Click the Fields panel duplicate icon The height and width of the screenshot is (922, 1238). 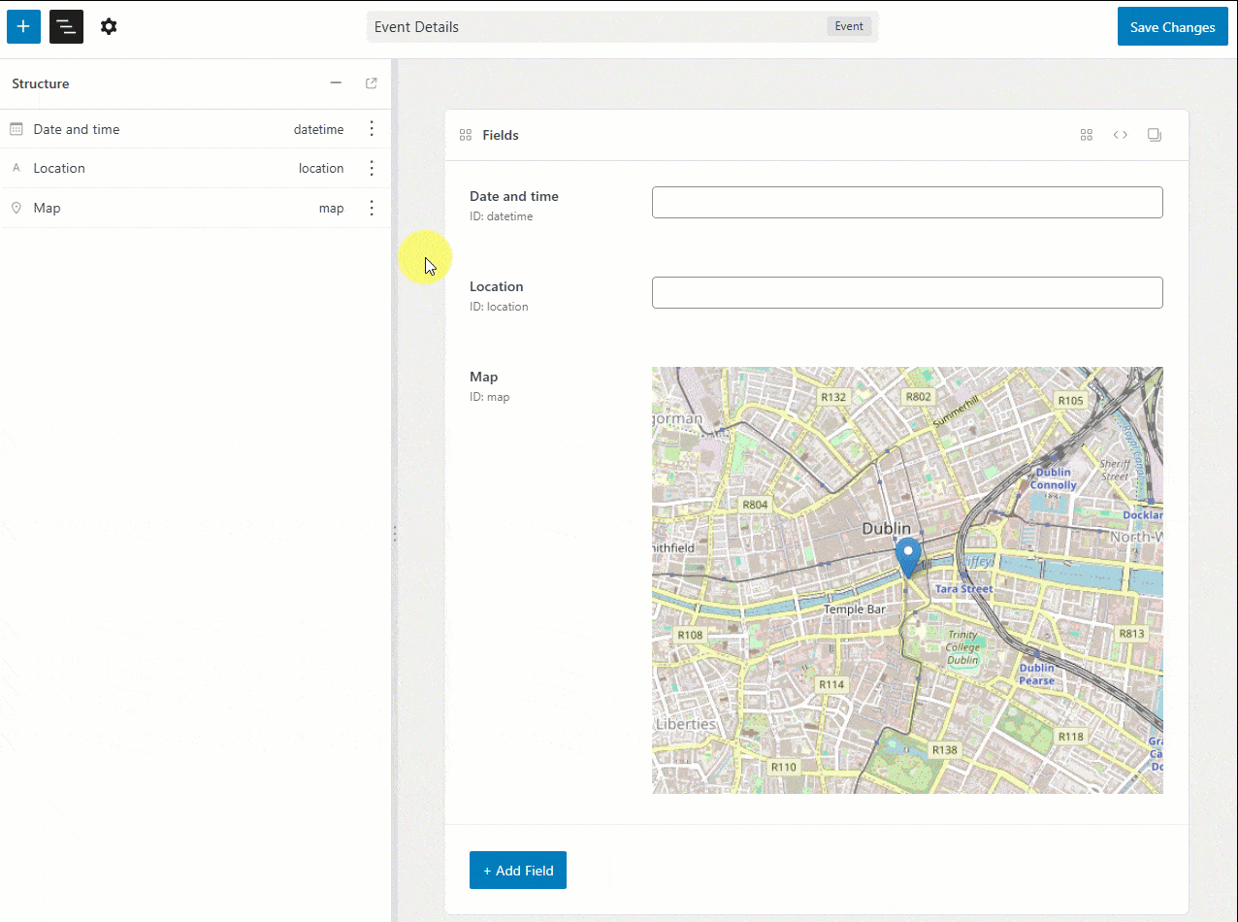pyautogui.click(x=1154, y=135)
